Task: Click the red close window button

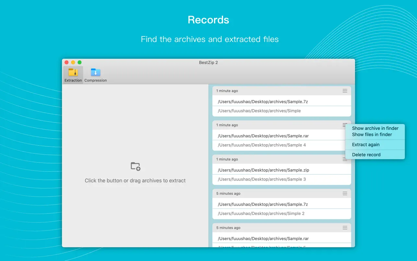Action: pyautogui.click(x=66, y=62)
